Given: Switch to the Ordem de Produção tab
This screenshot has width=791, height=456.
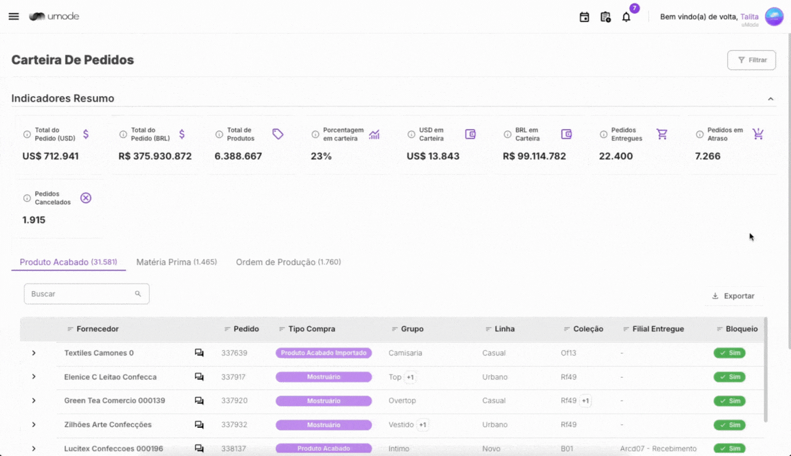Looking at the screenshot, I should (288, 262).
